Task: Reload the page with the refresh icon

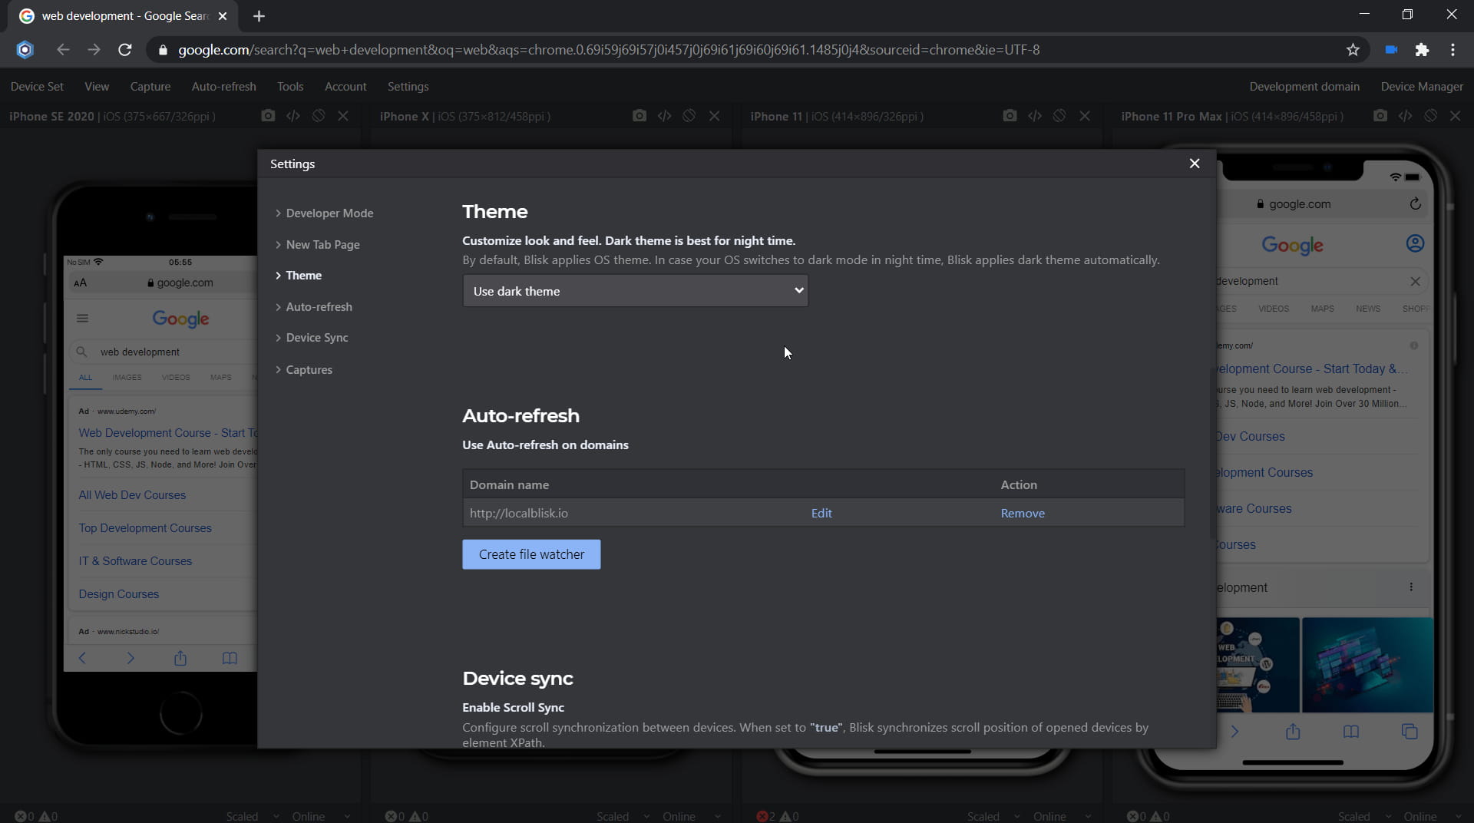Action: point(124,49)
